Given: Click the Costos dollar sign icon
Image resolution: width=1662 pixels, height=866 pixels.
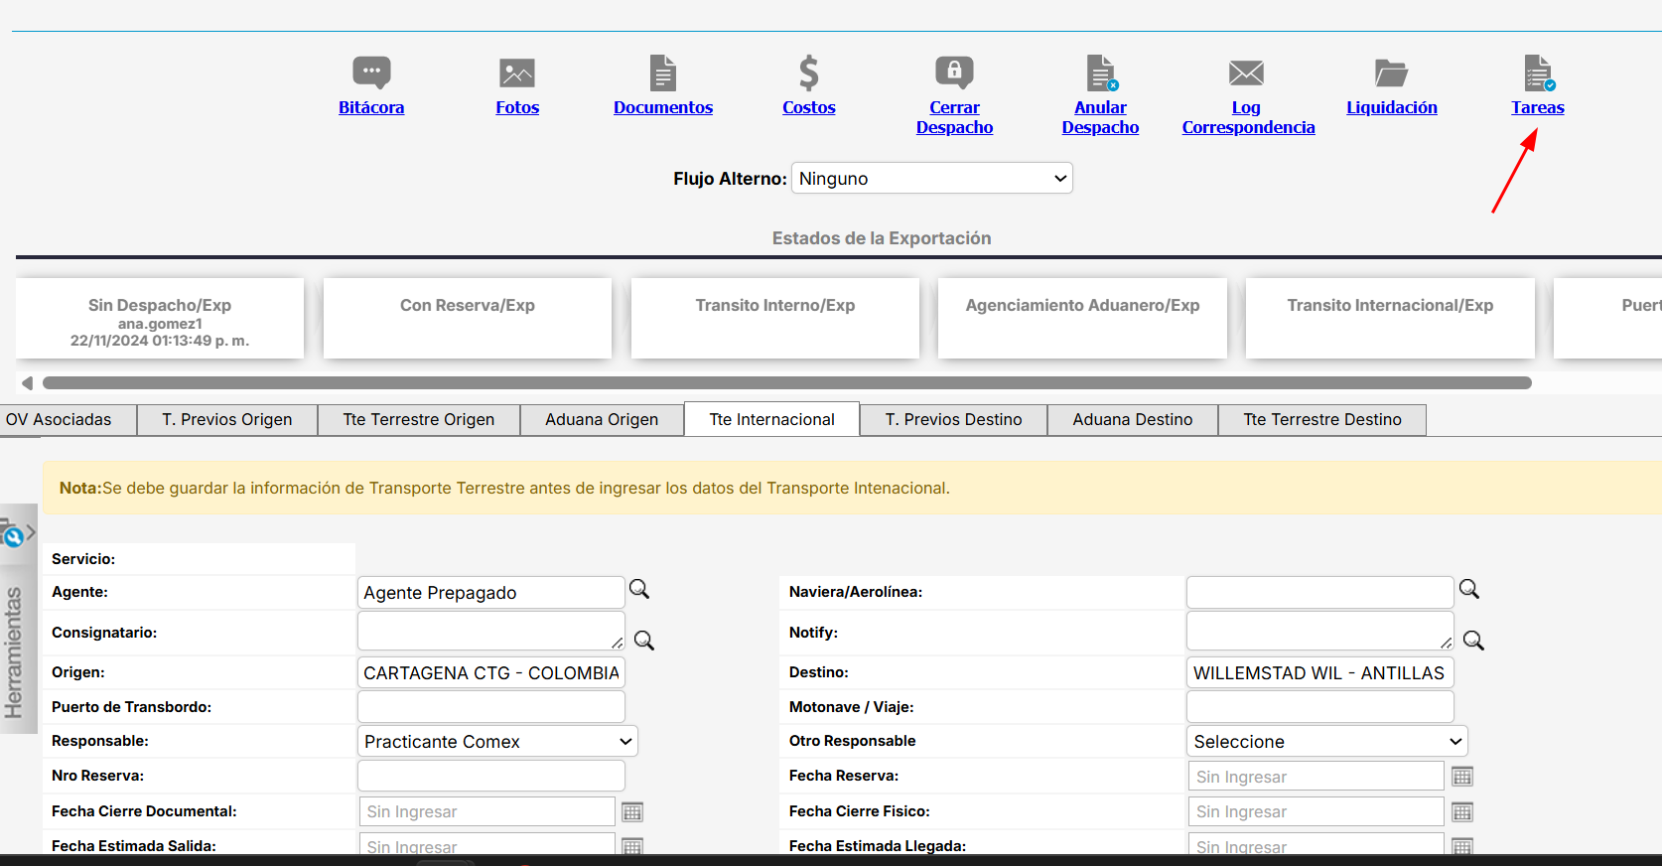Looking at the screenshot, I should coord(809,72).
